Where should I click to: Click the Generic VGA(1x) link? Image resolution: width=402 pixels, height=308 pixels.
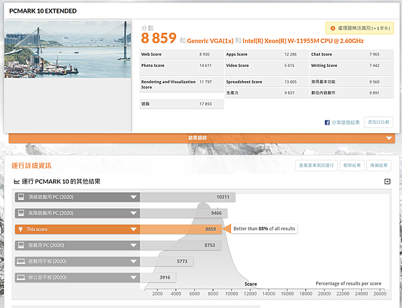pos(210,41)
